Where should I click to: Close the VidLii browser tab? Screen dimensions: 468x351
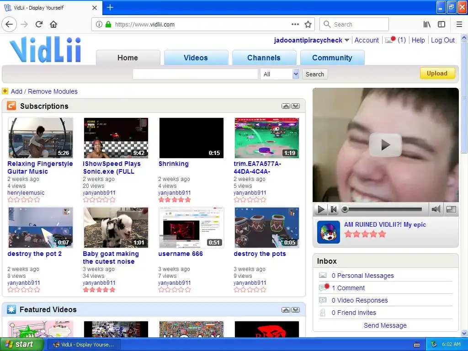[x=94, y=8]
